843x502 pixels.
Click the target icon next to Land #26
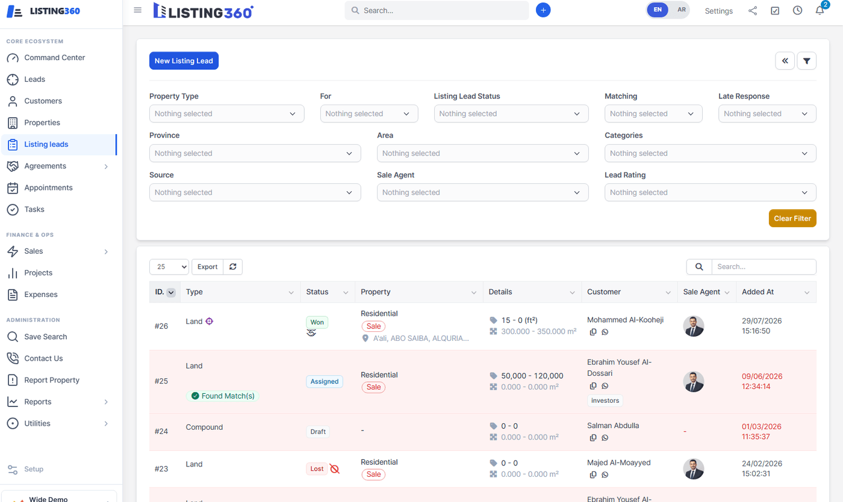(210, 322)
